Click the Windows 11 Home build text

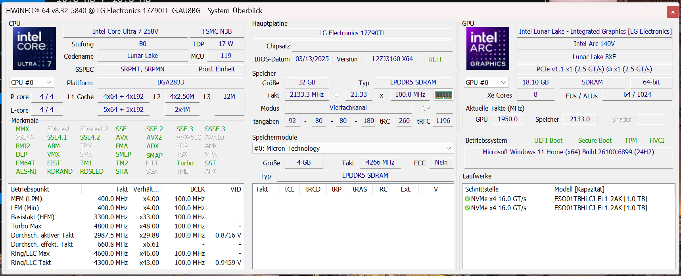568,152
